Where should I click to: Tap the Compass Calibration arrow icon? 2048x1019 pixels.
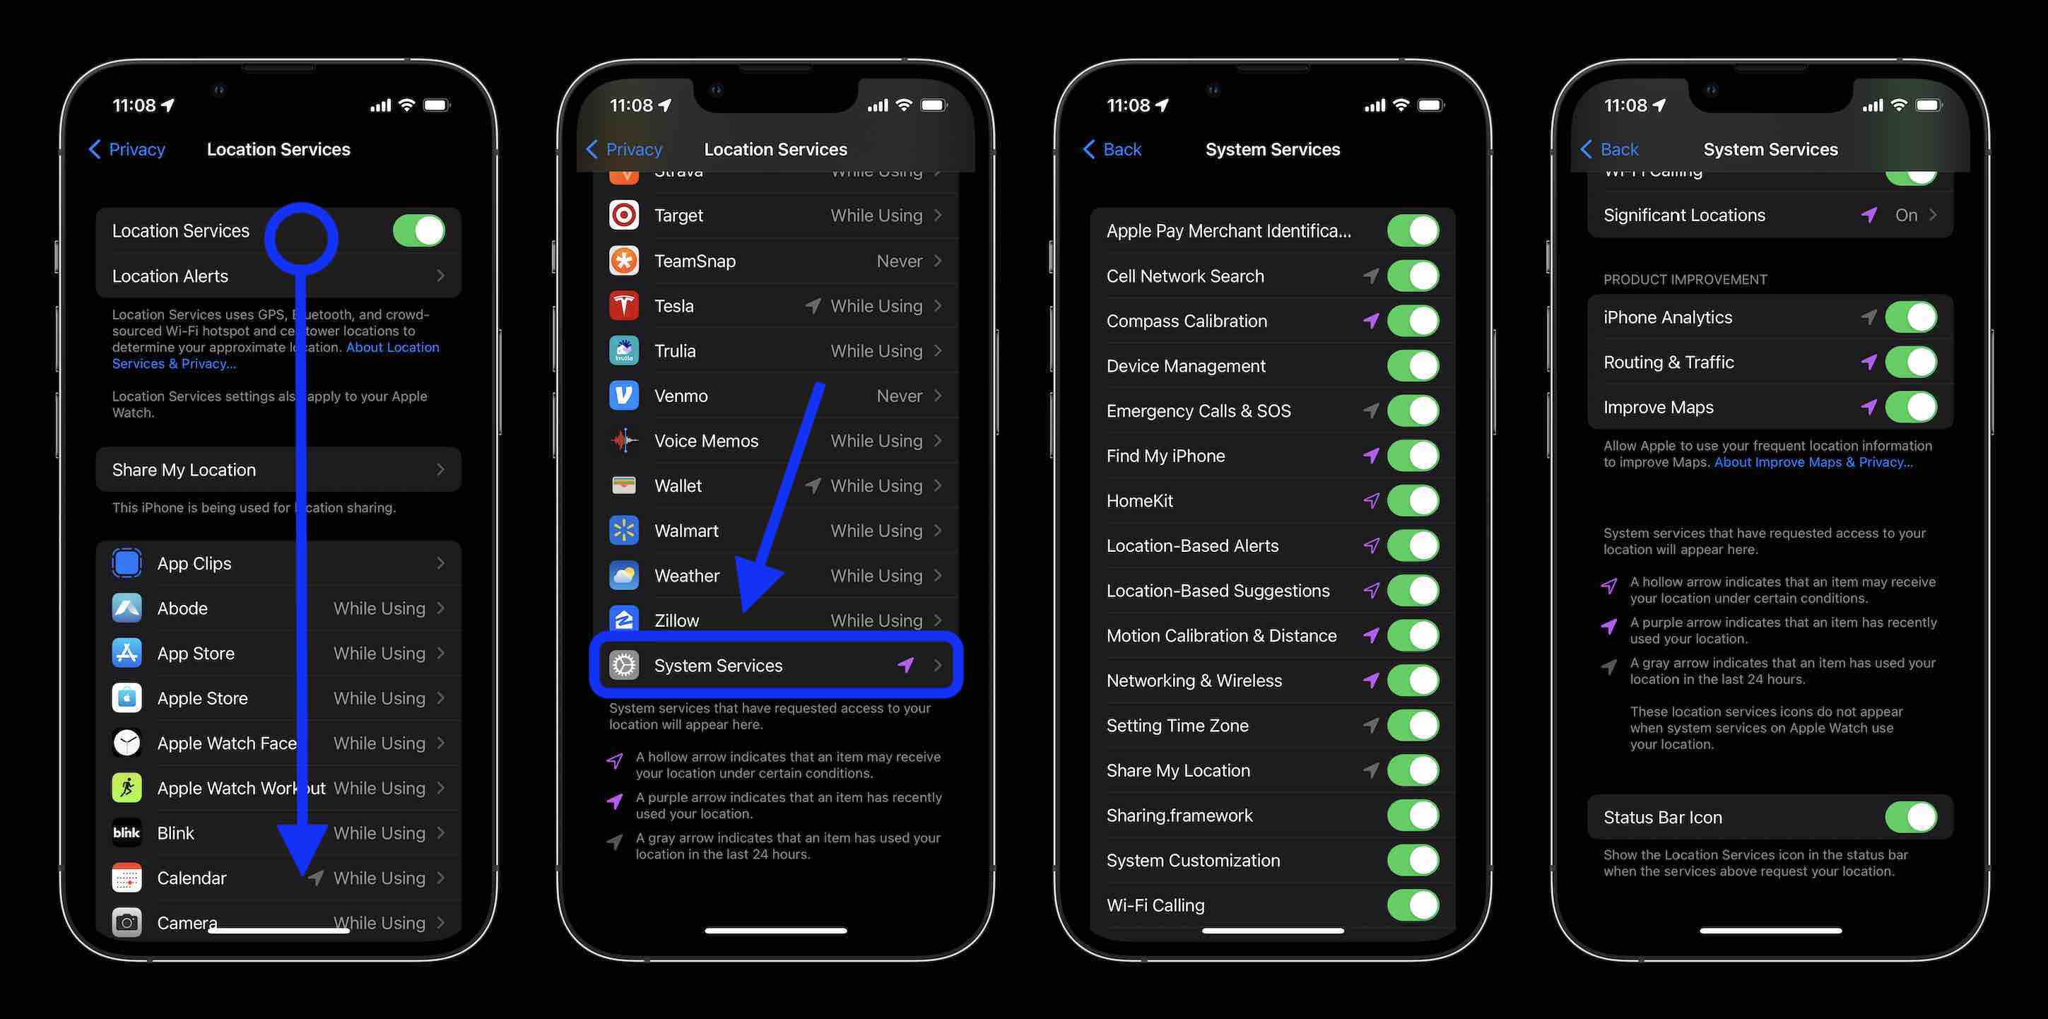pos(1369,320)
